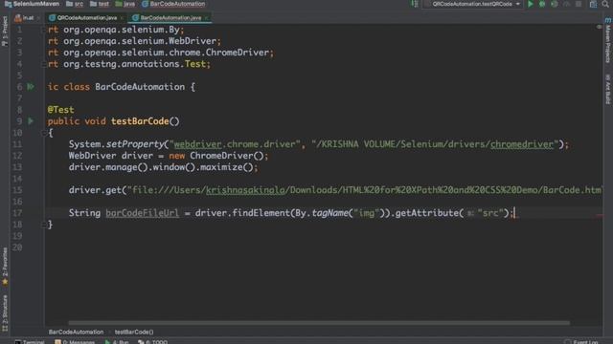The width and height of the screenshot is (613, 344).
Task: Open the Ant Build panel on right edge
Action: click(x=608, y=89)
